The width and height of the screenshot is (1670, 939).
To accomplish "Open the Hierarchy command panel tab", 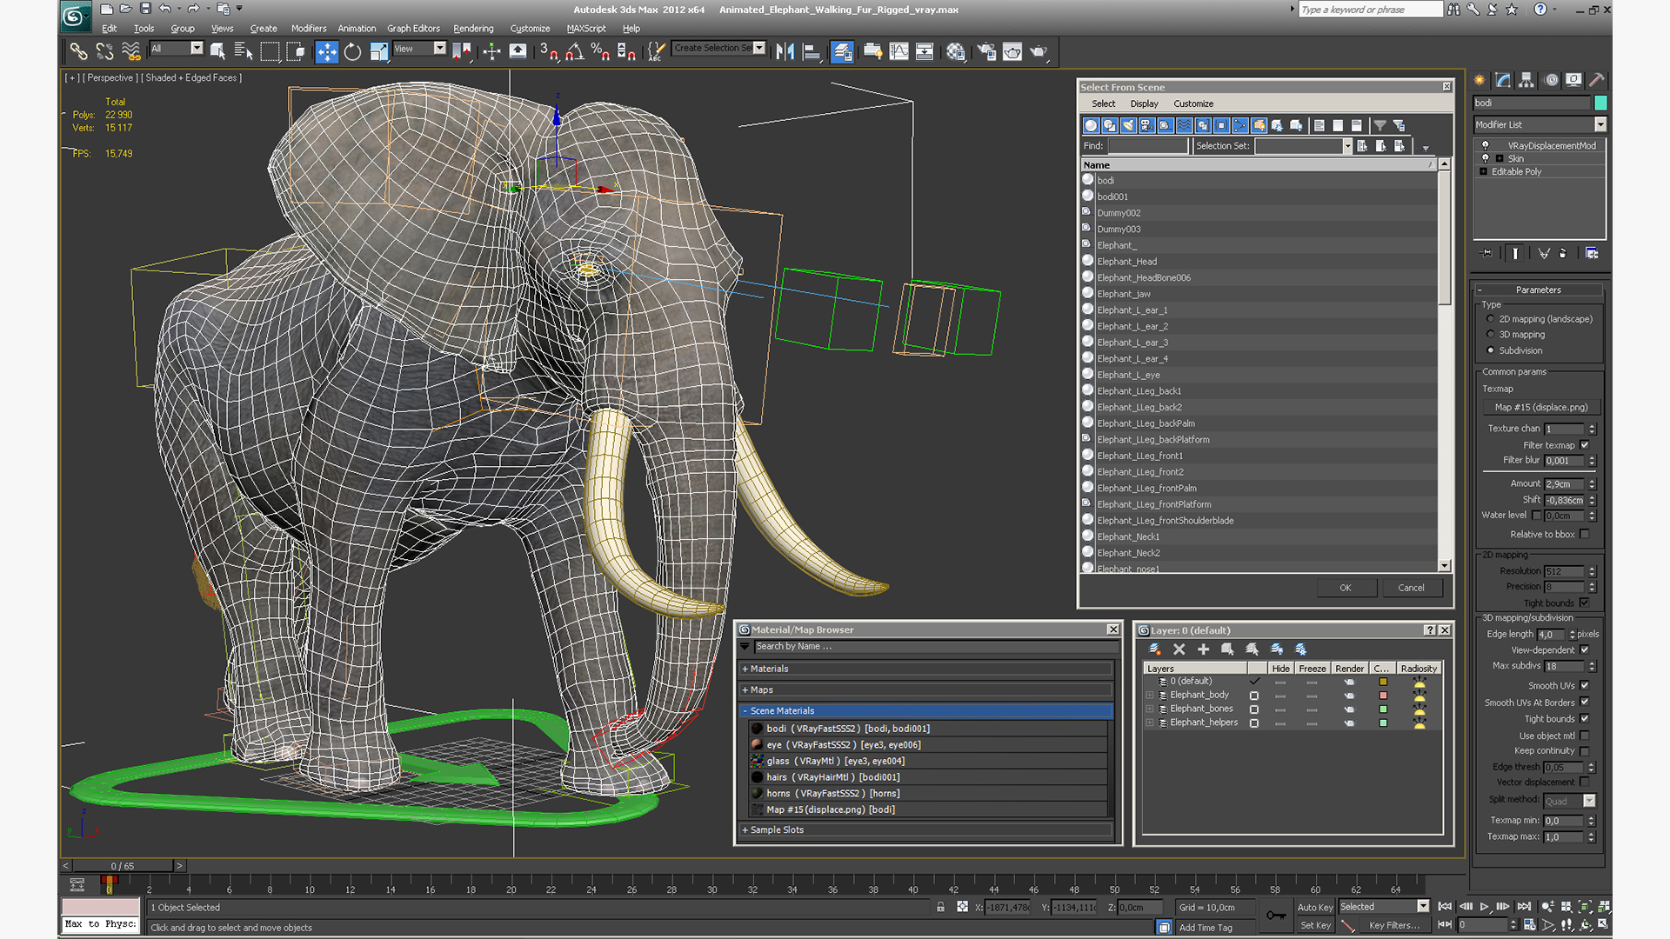I will coord(1526,80).
